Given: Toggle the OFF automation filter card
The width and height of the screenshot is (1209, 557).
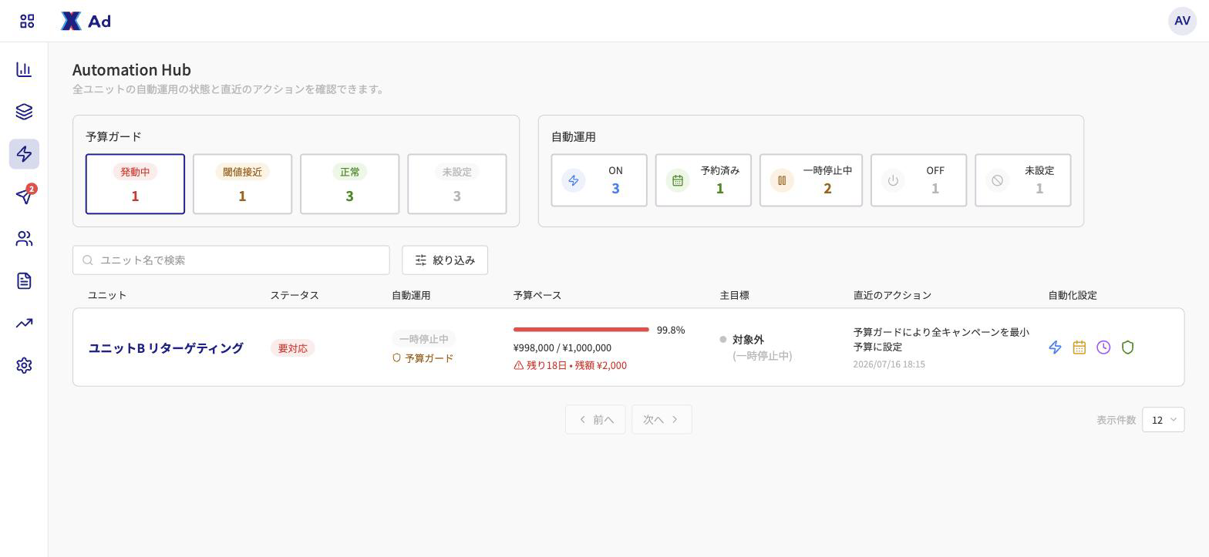Looking at the screenshot, I should 918,180.
